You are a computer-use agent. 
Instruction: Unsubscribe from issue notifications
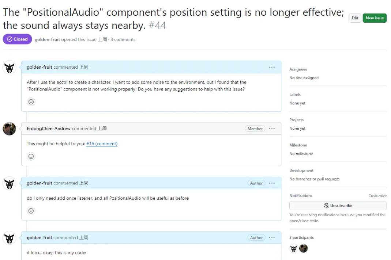[x=338, y=206]
